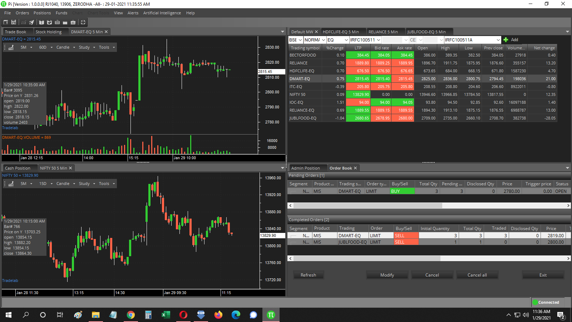This screenshot has width=572, height=322.
Task: Close the Order Book tab
Action: point(355,168)
